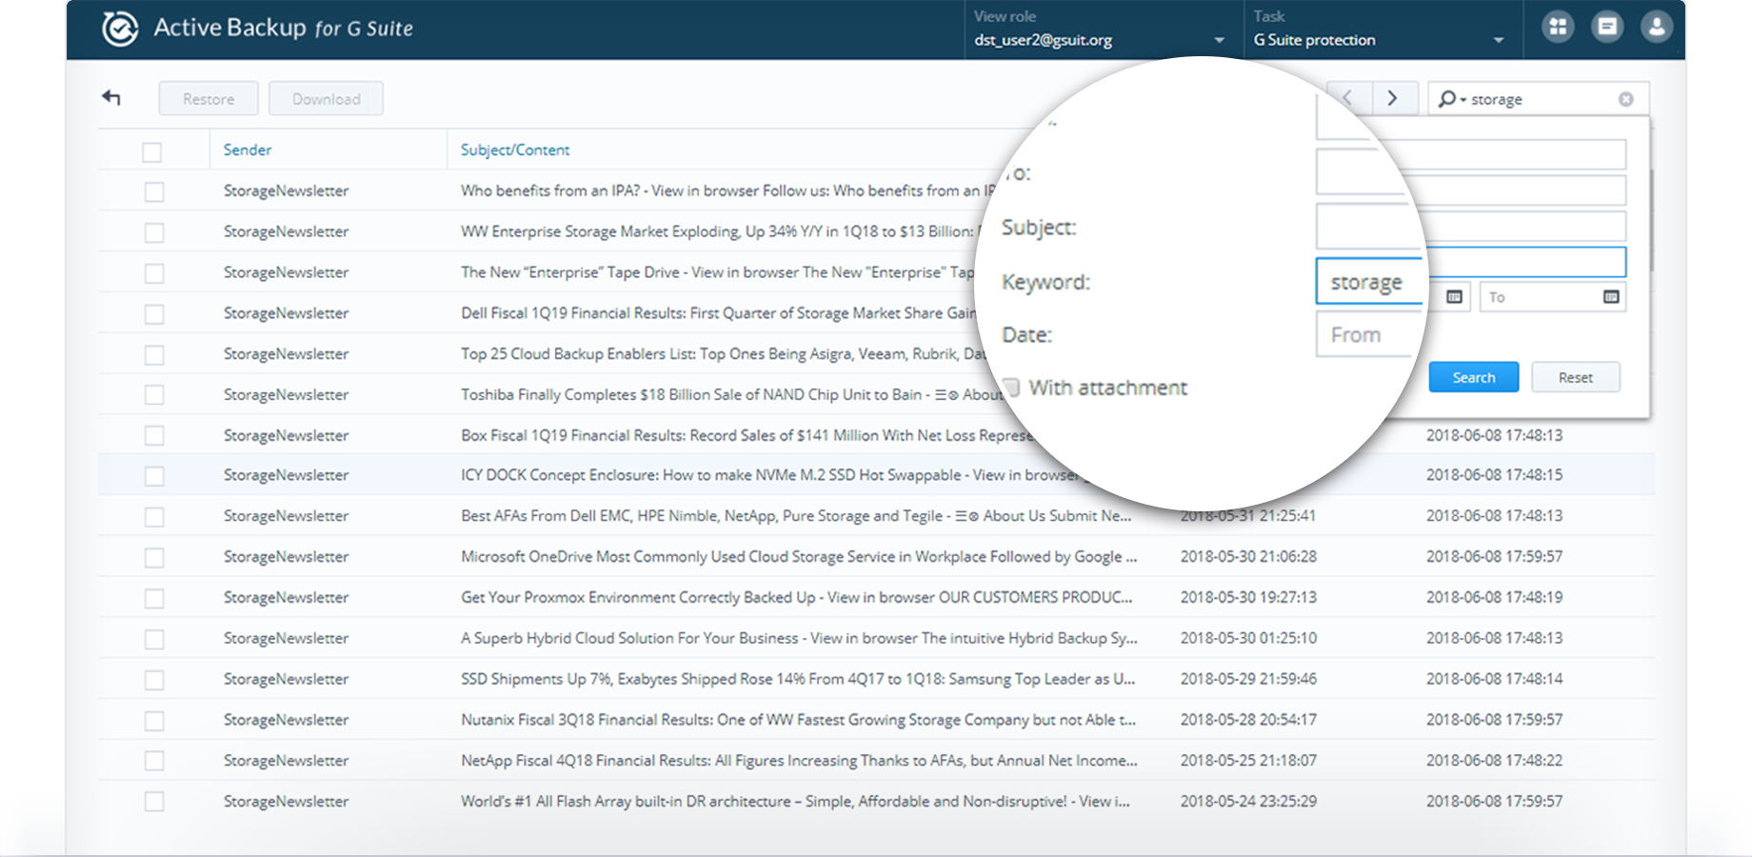1752x857 pixels.
Task: Check the 'WW Enterprise Storage Market' row
Action: tap(154, 232)
